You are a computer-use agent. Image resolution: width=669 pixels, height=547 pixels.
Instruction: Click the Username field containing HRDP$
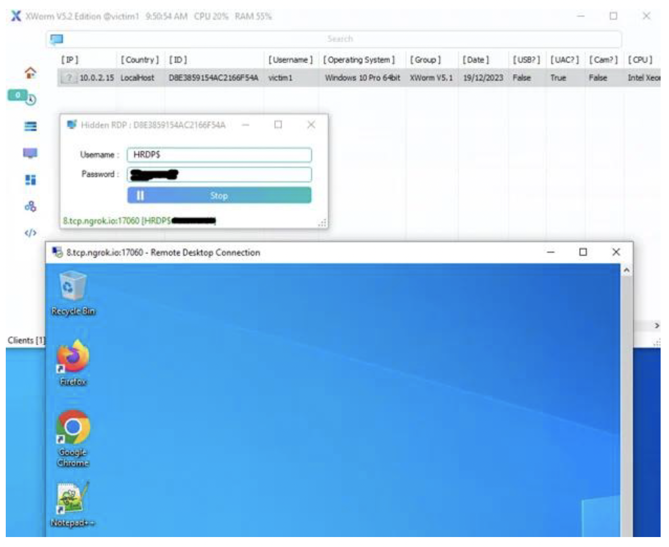[x=219, y=155]
